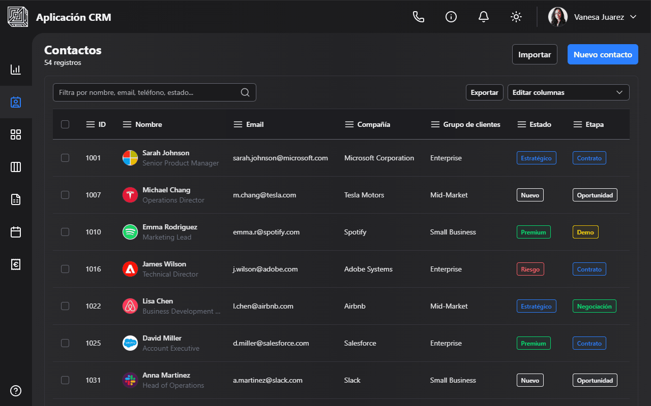
Task: Click the Importar button
Action: (535, 54)
